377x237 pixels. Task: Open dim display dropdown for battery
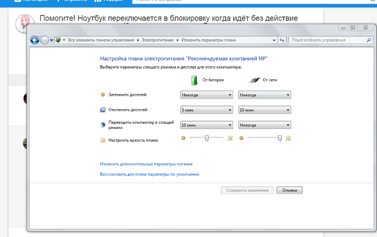pyautogui.click(x=206, y=95)
